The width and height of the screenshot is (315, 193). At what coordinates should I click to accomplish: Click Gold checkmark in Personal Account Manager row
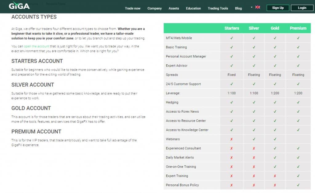[275, 56]
